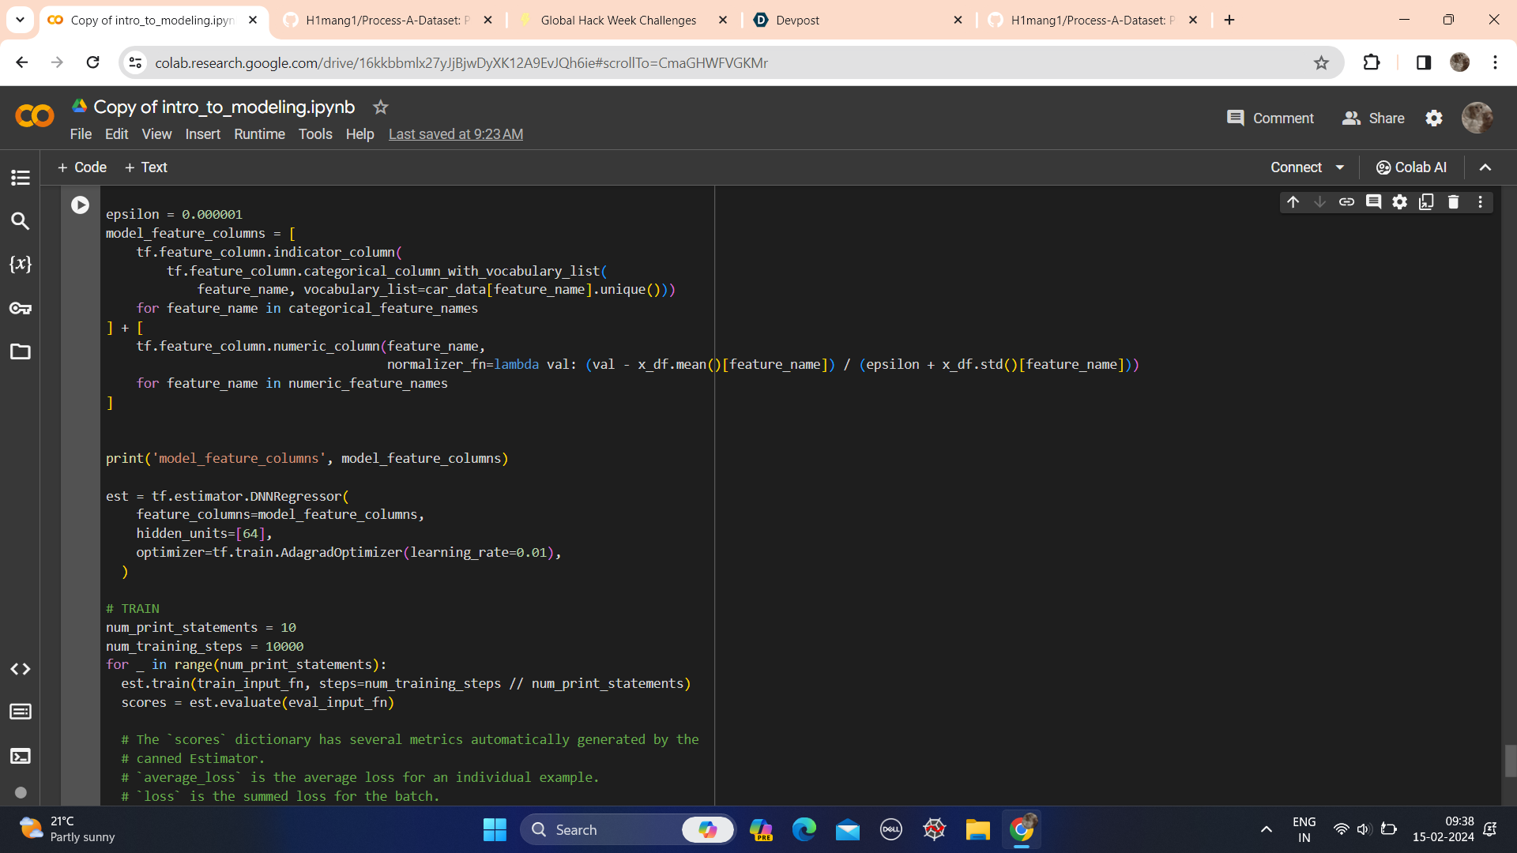Screen dimensions: 1517x853
Task: Collapse the header with the chevron
Action: click(1485, 167)
